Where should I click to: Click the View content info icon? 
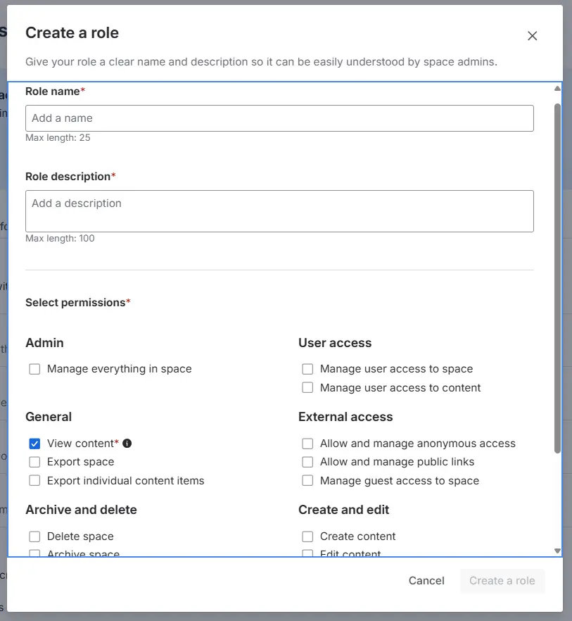127,444
